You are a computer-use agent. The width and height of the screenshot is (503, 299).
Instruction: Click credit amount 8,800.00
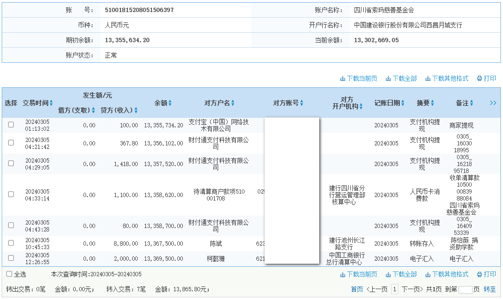coord(126,244)
